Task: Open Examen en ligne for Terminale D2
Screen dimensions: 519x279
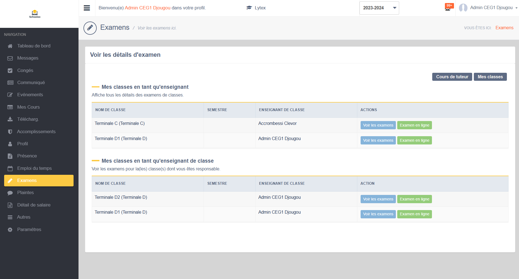Action: [x=414, y=199]
